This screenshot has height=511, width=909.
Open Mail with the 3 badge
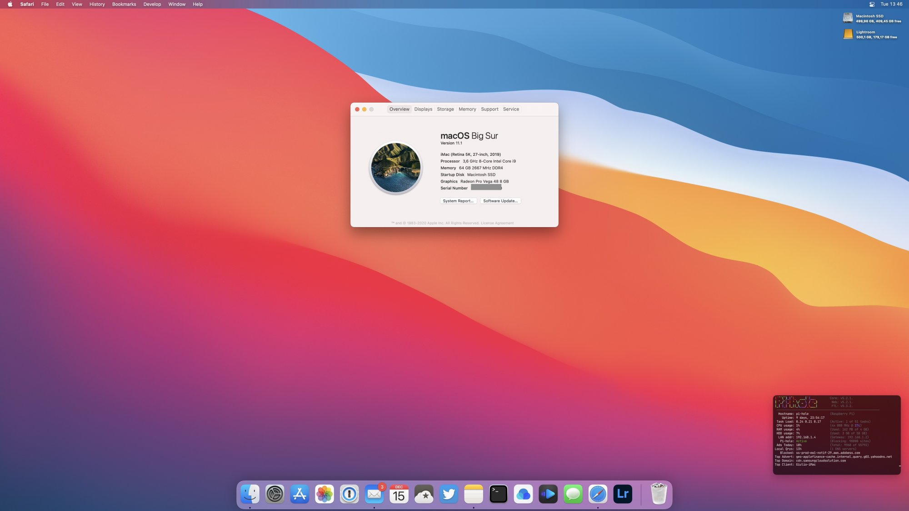375,494
